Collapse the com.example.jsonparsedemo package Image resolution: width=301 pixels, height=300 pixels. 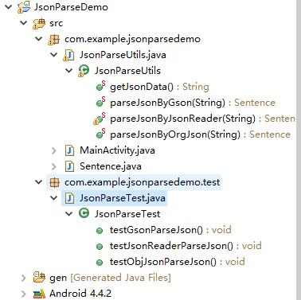(x=39, y=39)
